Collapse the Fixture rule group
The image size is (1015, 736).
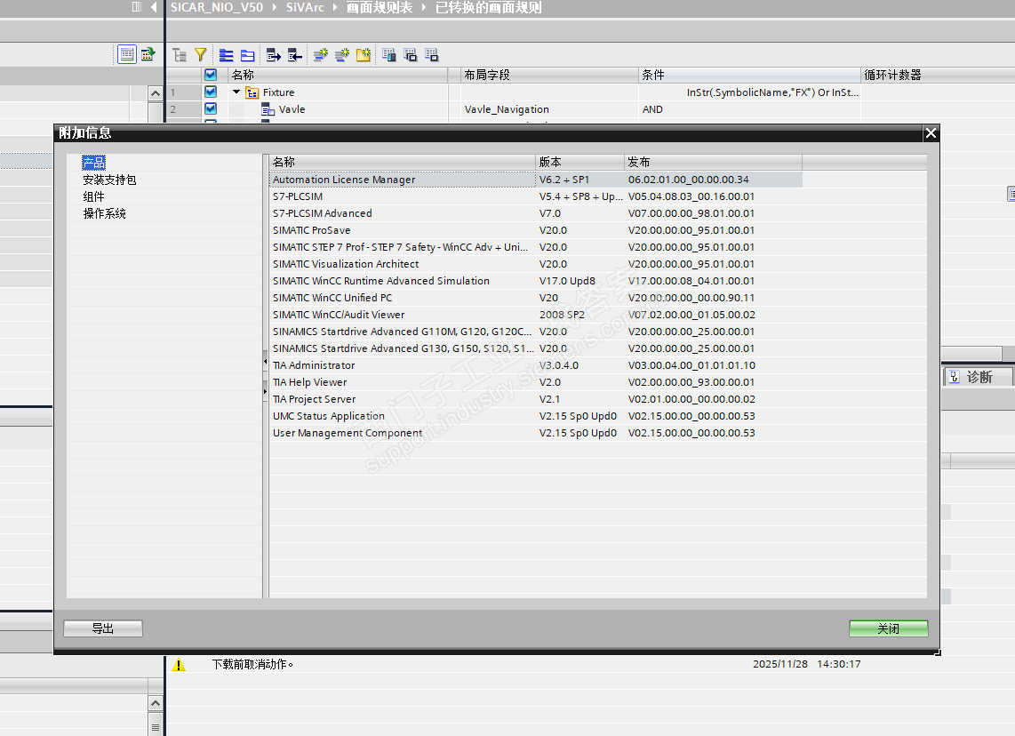[x=236, y=92]
